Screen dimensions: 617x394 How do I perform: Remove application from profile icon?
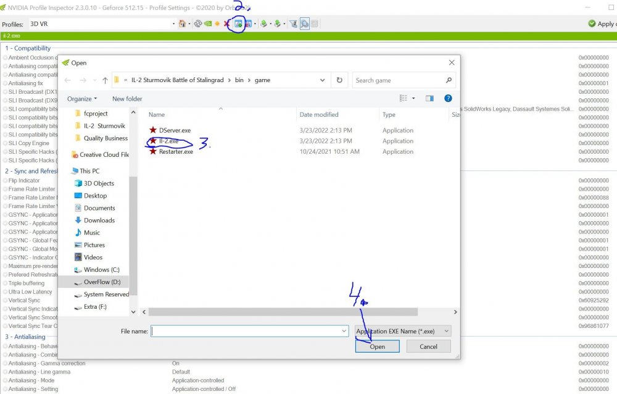click(x=248, y=23)
